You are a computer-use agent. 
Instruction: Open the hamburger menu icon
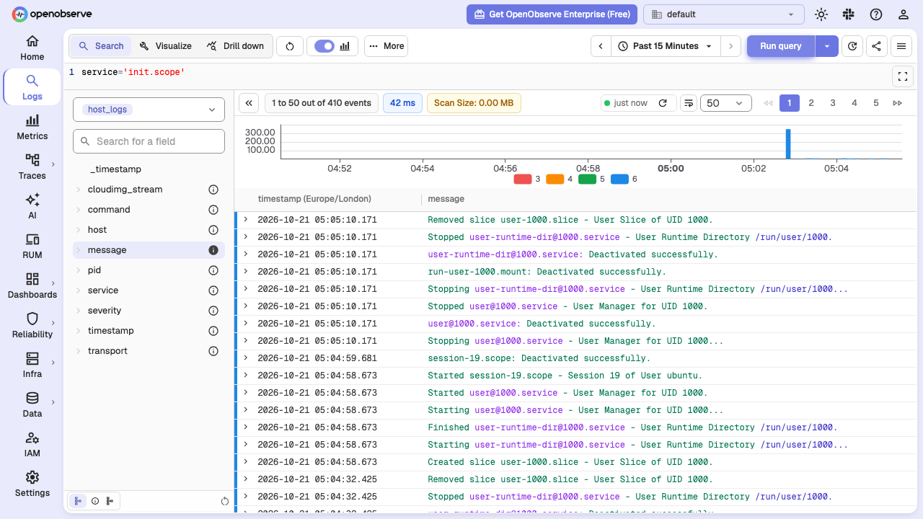point(901,46)
